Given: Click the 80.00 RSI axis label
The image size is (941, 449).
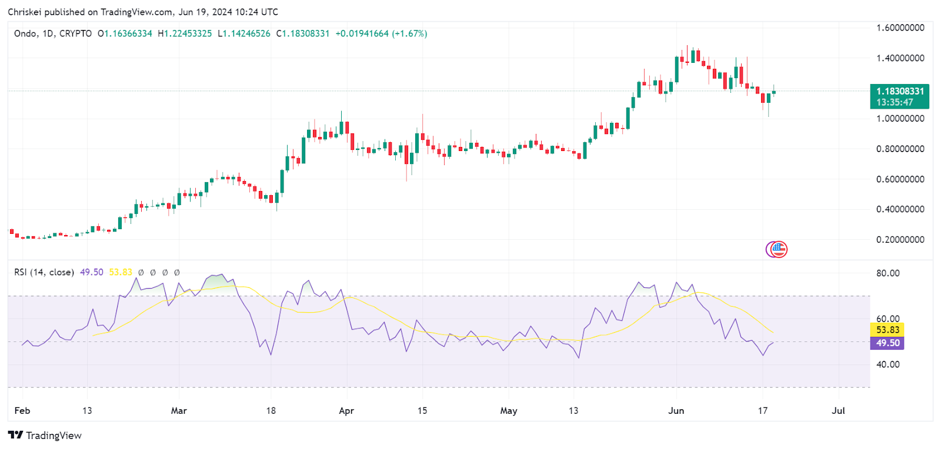Looking at the screenshot, I should 887,273.
